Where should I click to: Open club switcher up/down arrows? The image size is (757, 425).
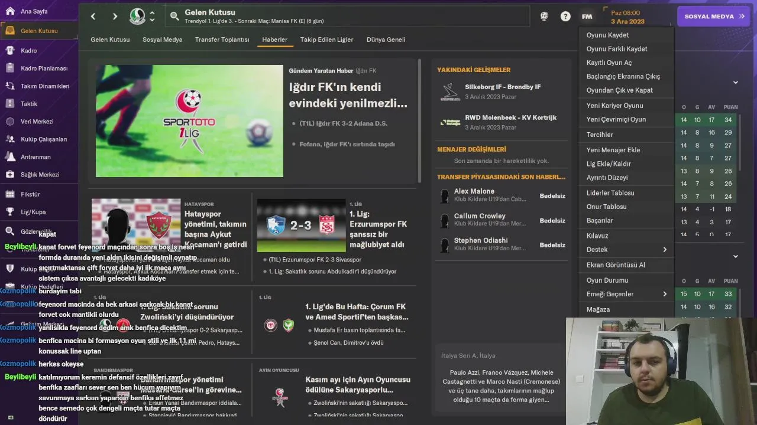(x=152, y=17)
